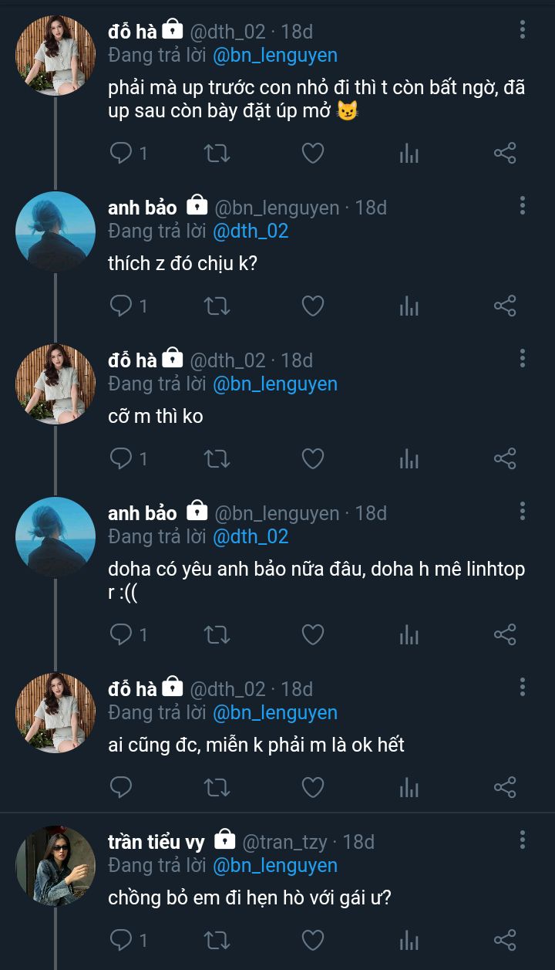View analytics for "thích z đó chịu k?" tweet
The image size is (555, 970).
tap(409, 306)
